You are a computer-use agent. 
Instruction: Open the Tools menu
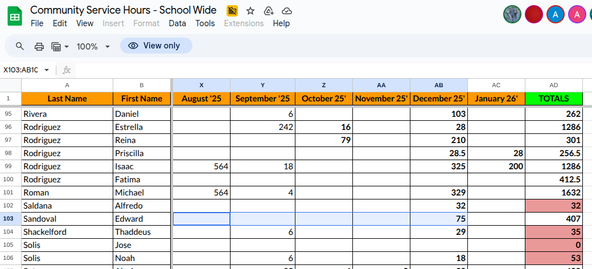[205, 23]
